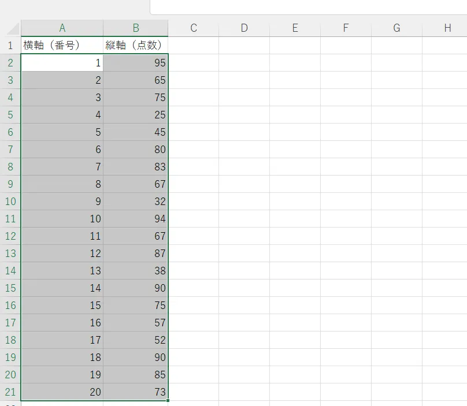
Task: Select the column G header
Action: click(396, 28)
